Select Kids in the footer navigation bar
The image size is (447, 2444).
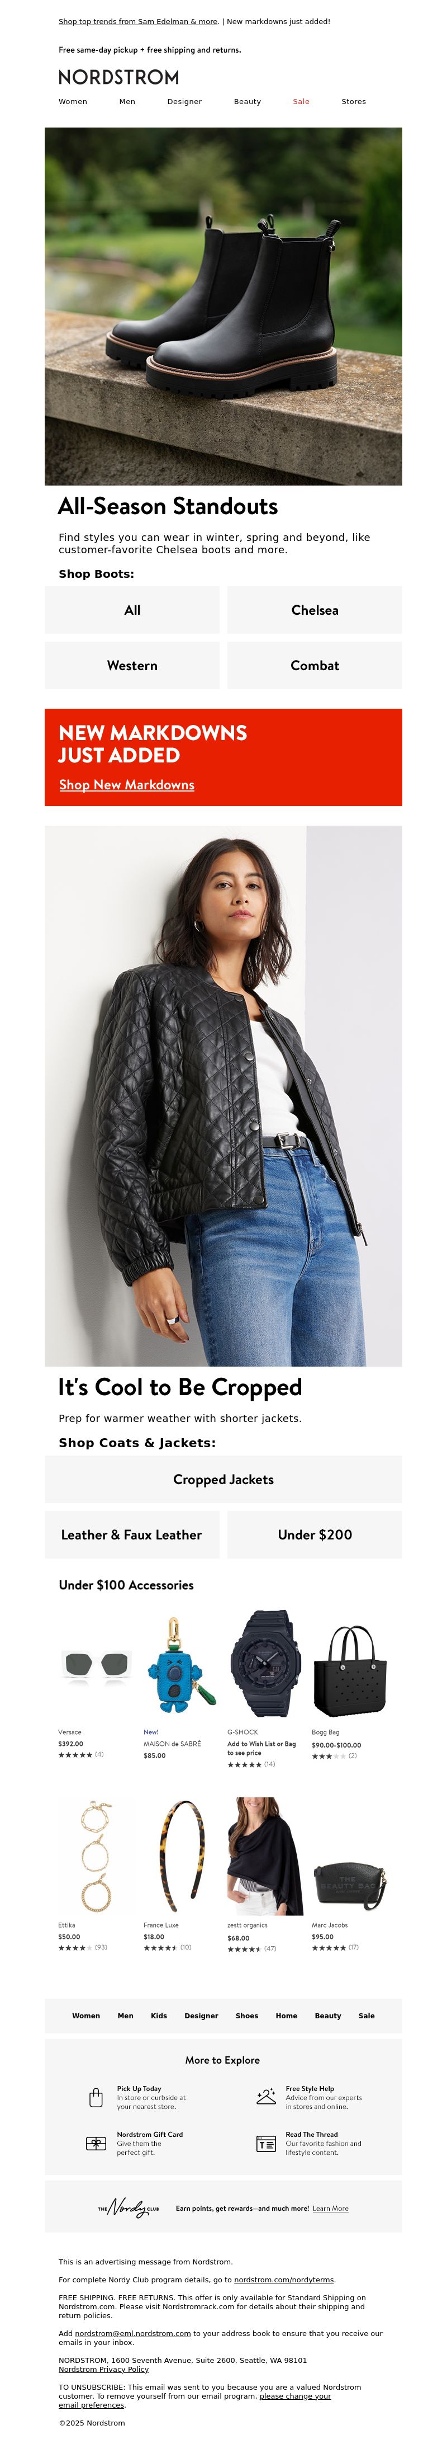(x=159, y=2016)
